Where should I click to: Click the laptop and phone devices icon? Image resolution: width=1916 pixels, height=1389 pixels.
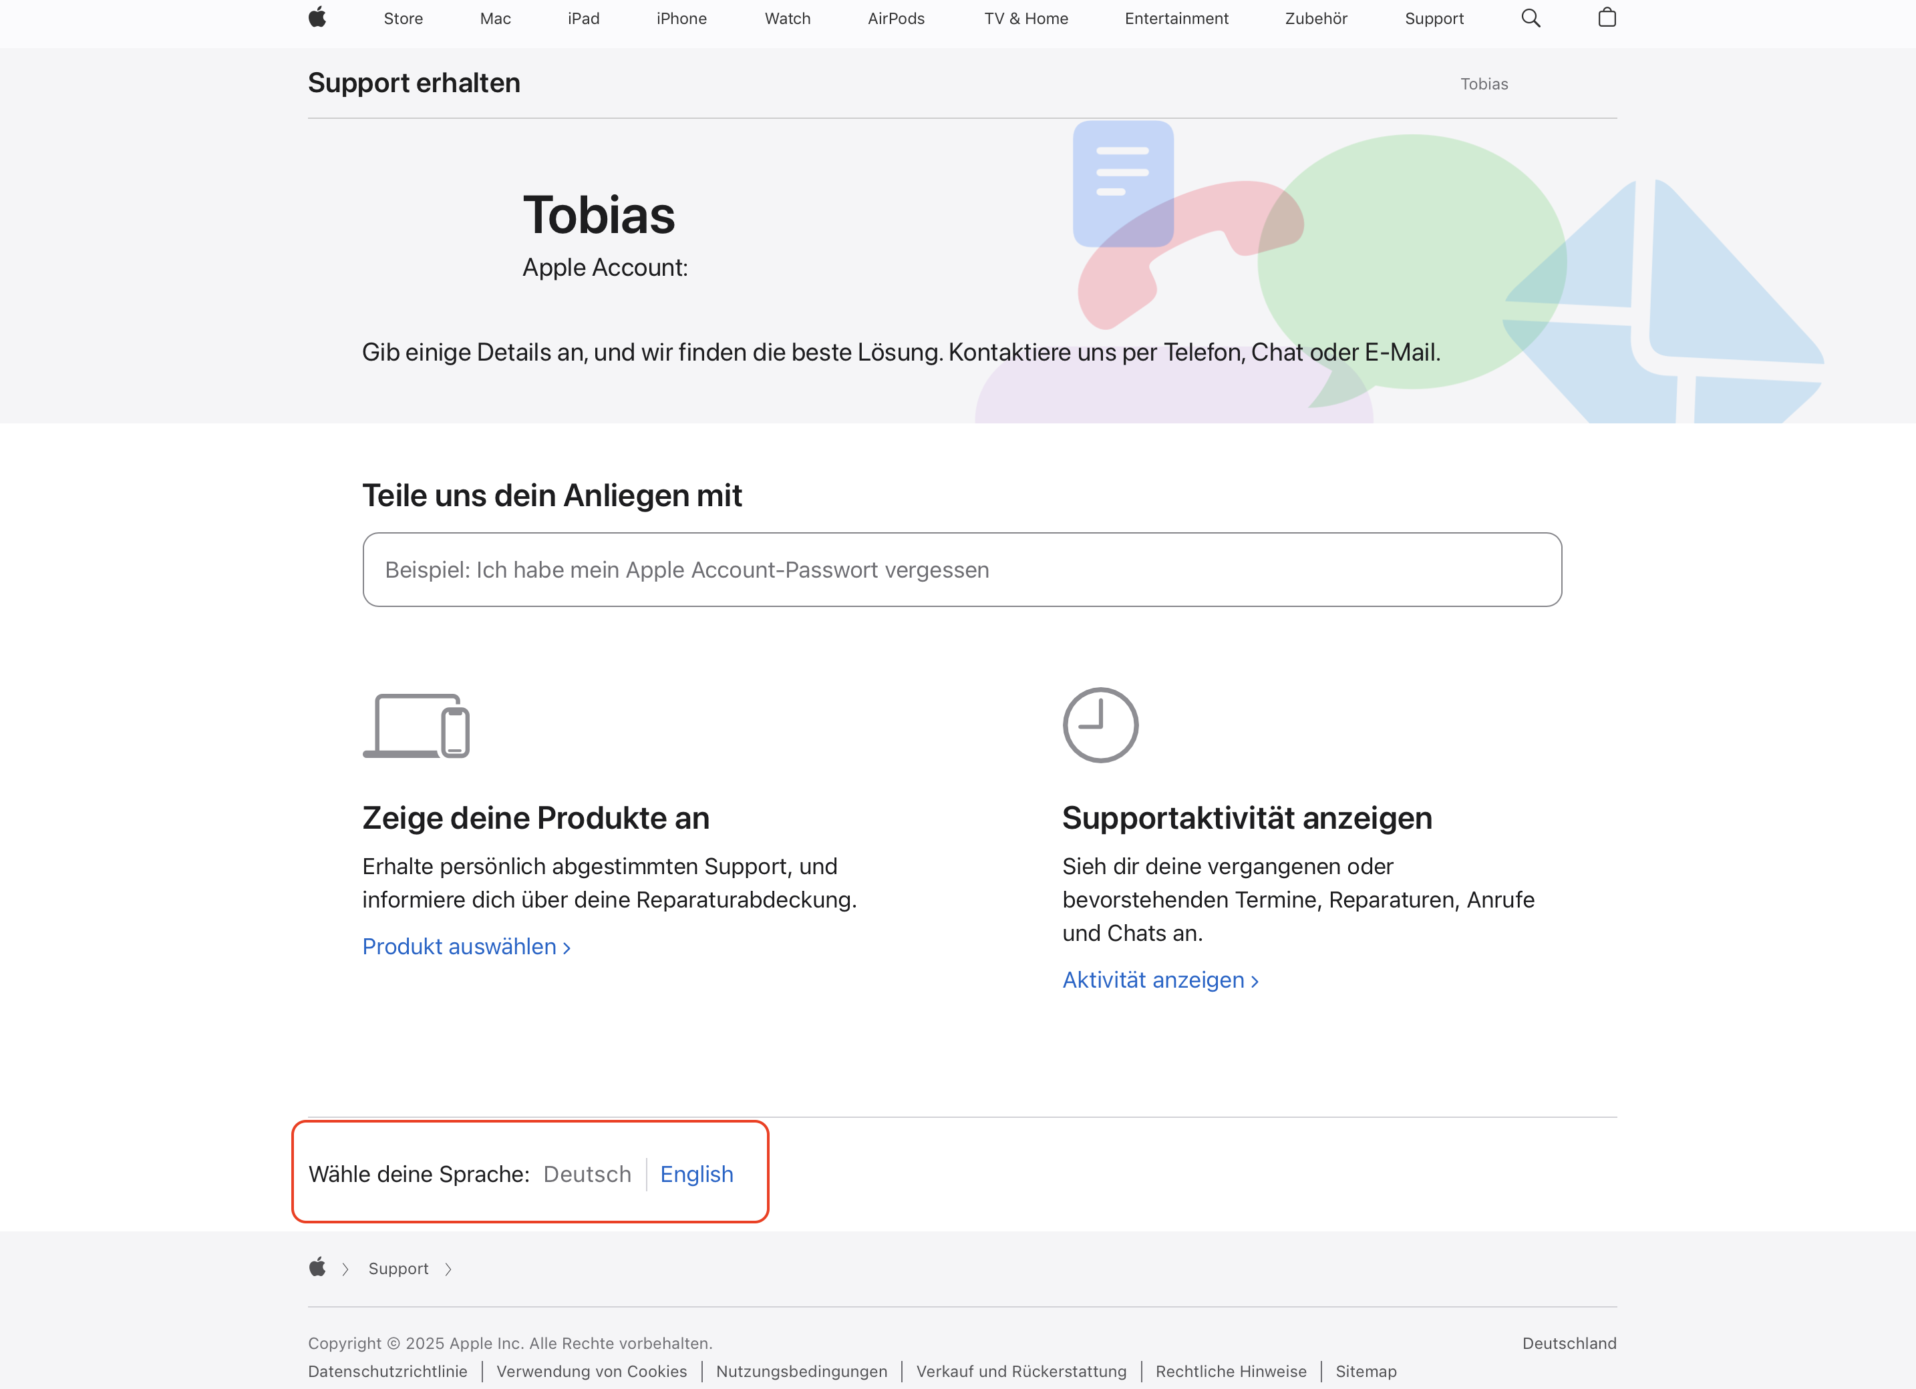416,725
